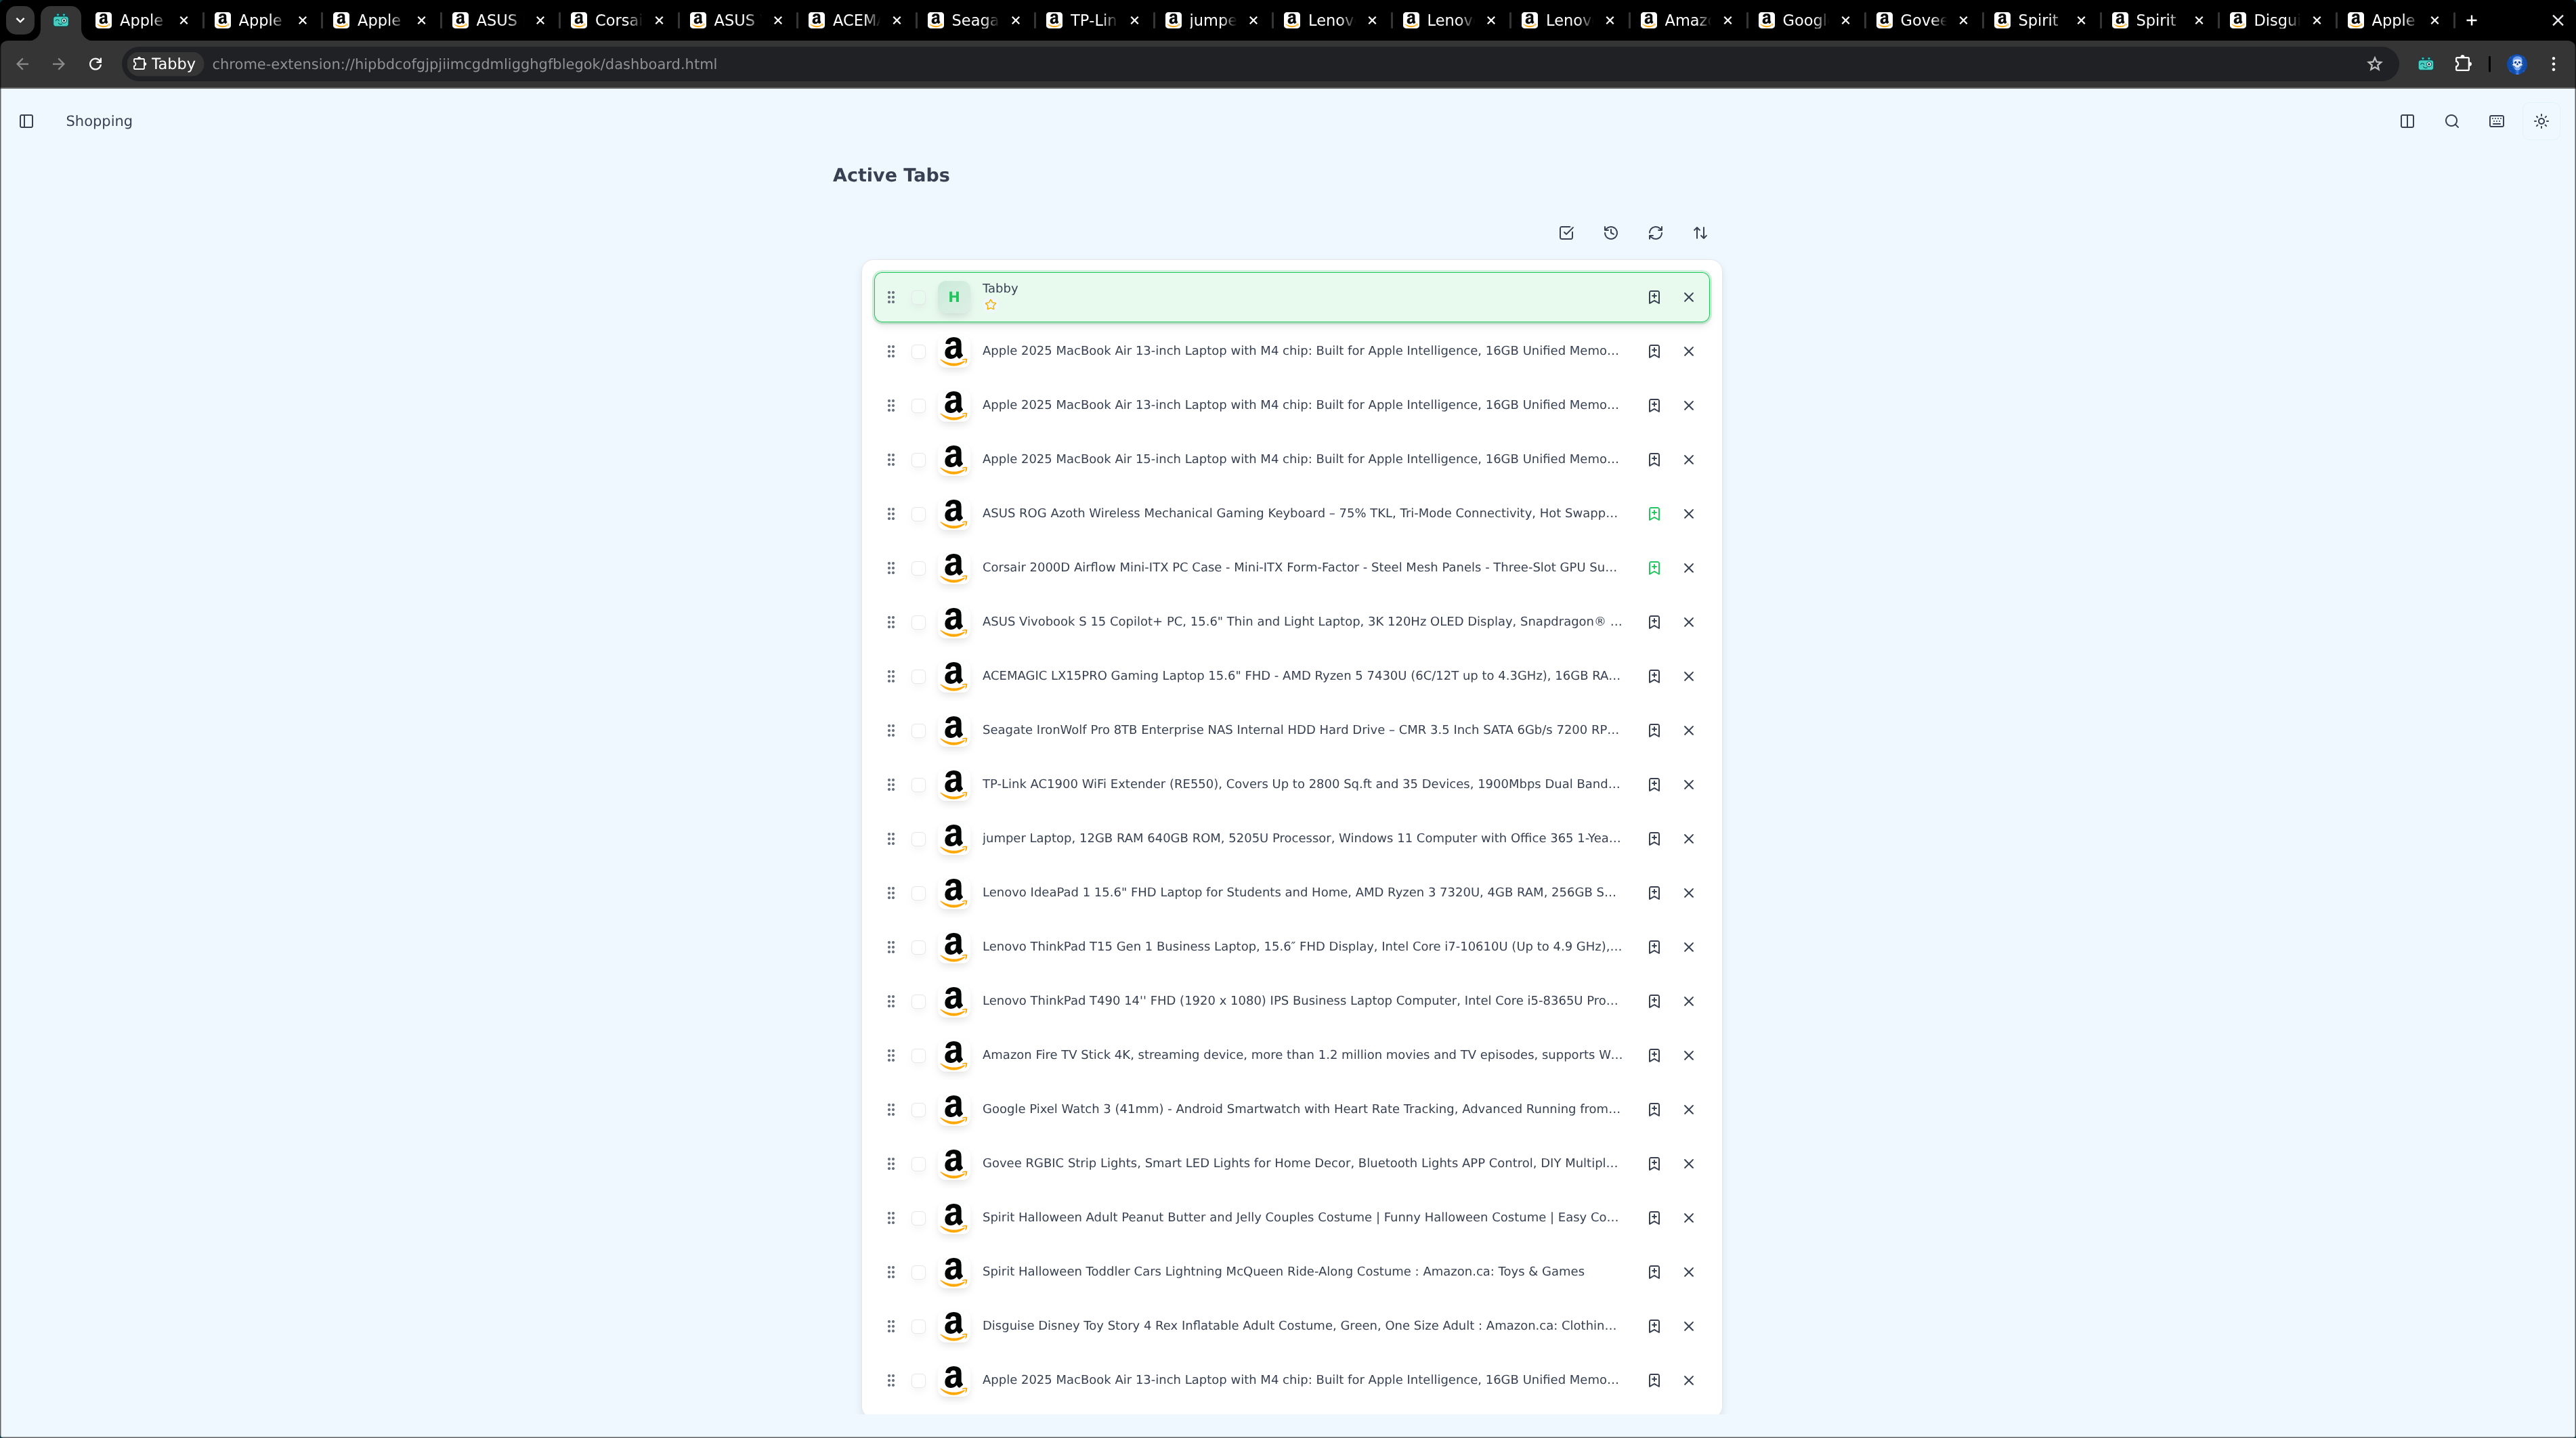Click the select-all checkbox icon

click(x=1566, y=233)
